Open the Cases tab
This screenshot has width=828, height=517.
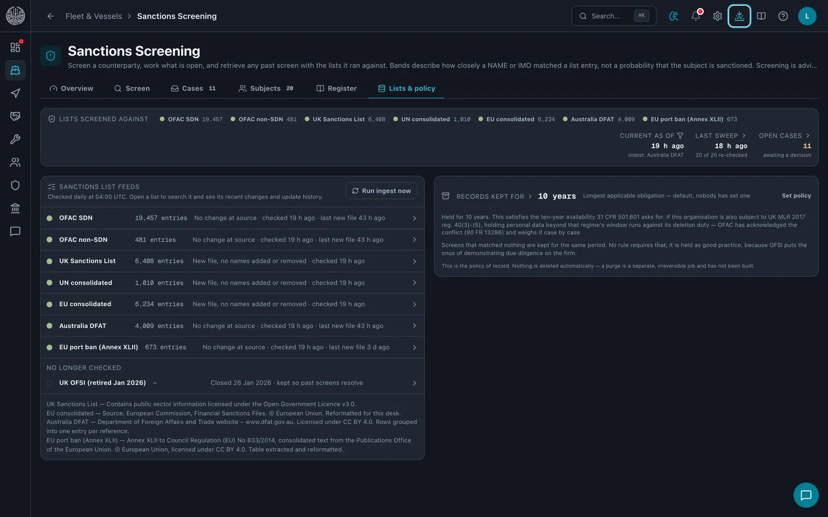(x=194, y=88)
